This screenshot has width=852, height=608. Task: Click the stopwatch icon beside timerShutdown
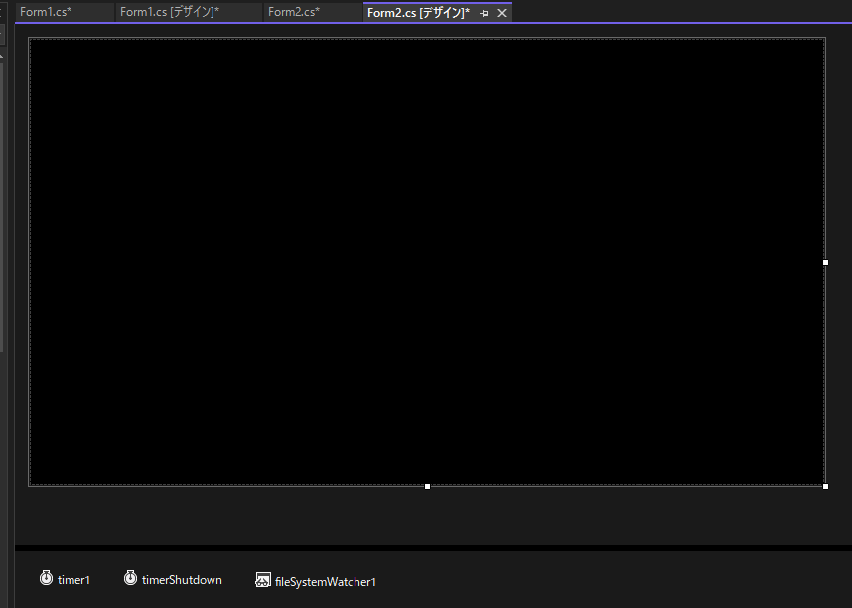pyautogui.click(x=130, y=578)
